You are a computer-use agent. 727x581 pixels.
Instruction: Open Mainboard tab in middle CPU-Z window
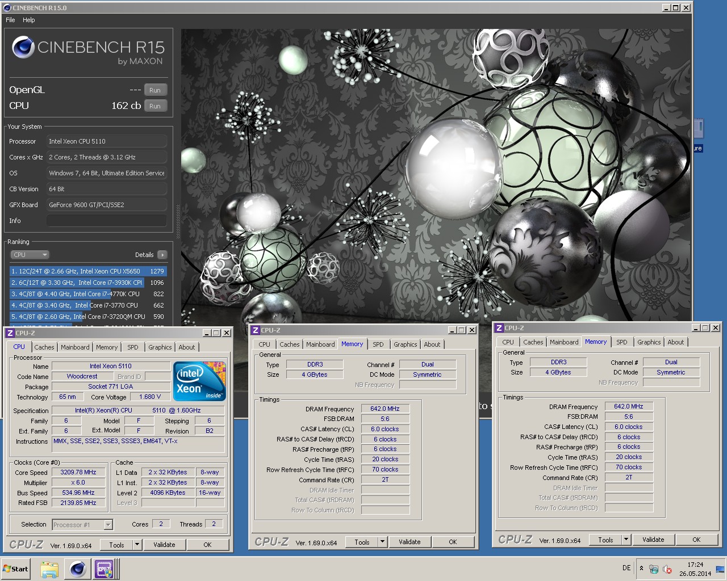(x=320, y=344)
